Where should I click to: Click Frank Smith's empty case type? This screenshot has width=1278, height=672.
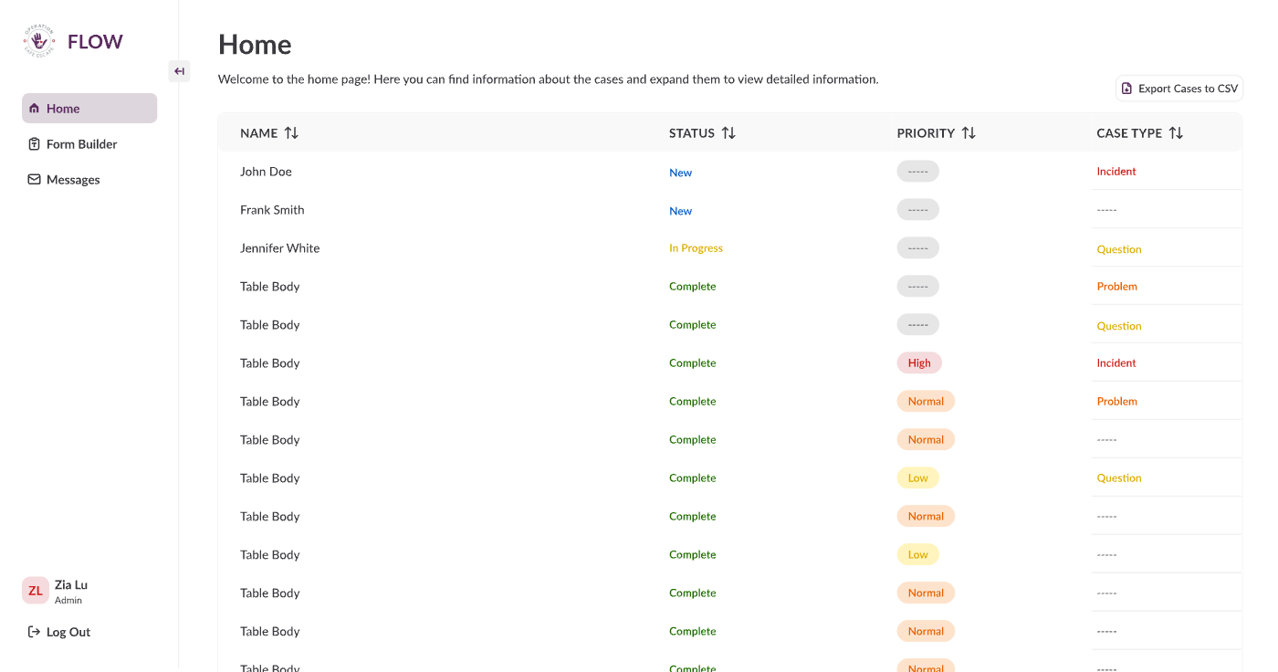click(x=1106, y=210)
